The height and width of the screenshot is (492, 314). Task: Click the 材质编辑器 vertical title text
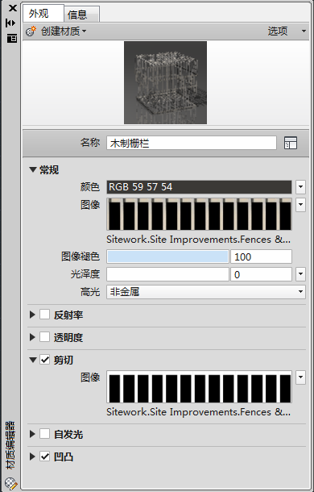[11, 445]
